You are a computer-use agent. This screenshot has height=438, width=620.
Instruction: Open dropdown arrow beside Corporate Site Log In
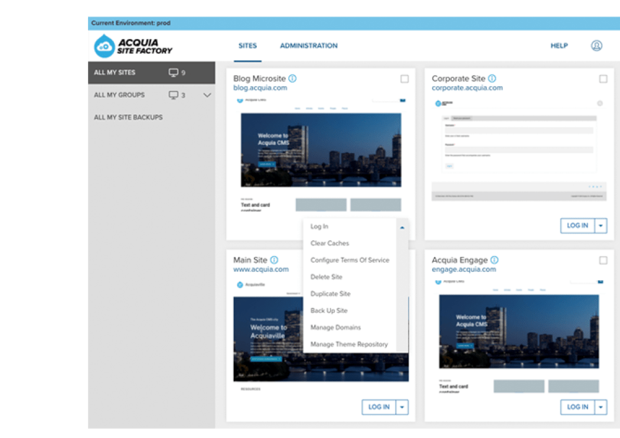(601, 225)
